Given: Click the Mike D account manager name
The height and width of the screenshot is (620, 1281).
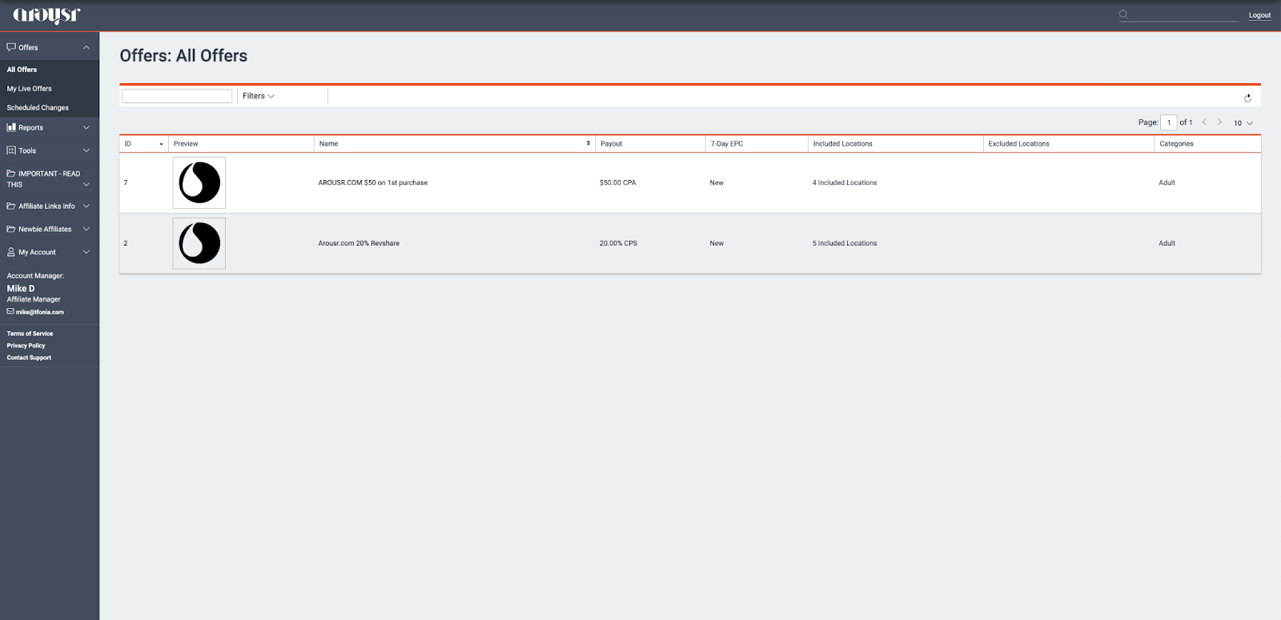Looking at the screenshot, I should (21, 289).
